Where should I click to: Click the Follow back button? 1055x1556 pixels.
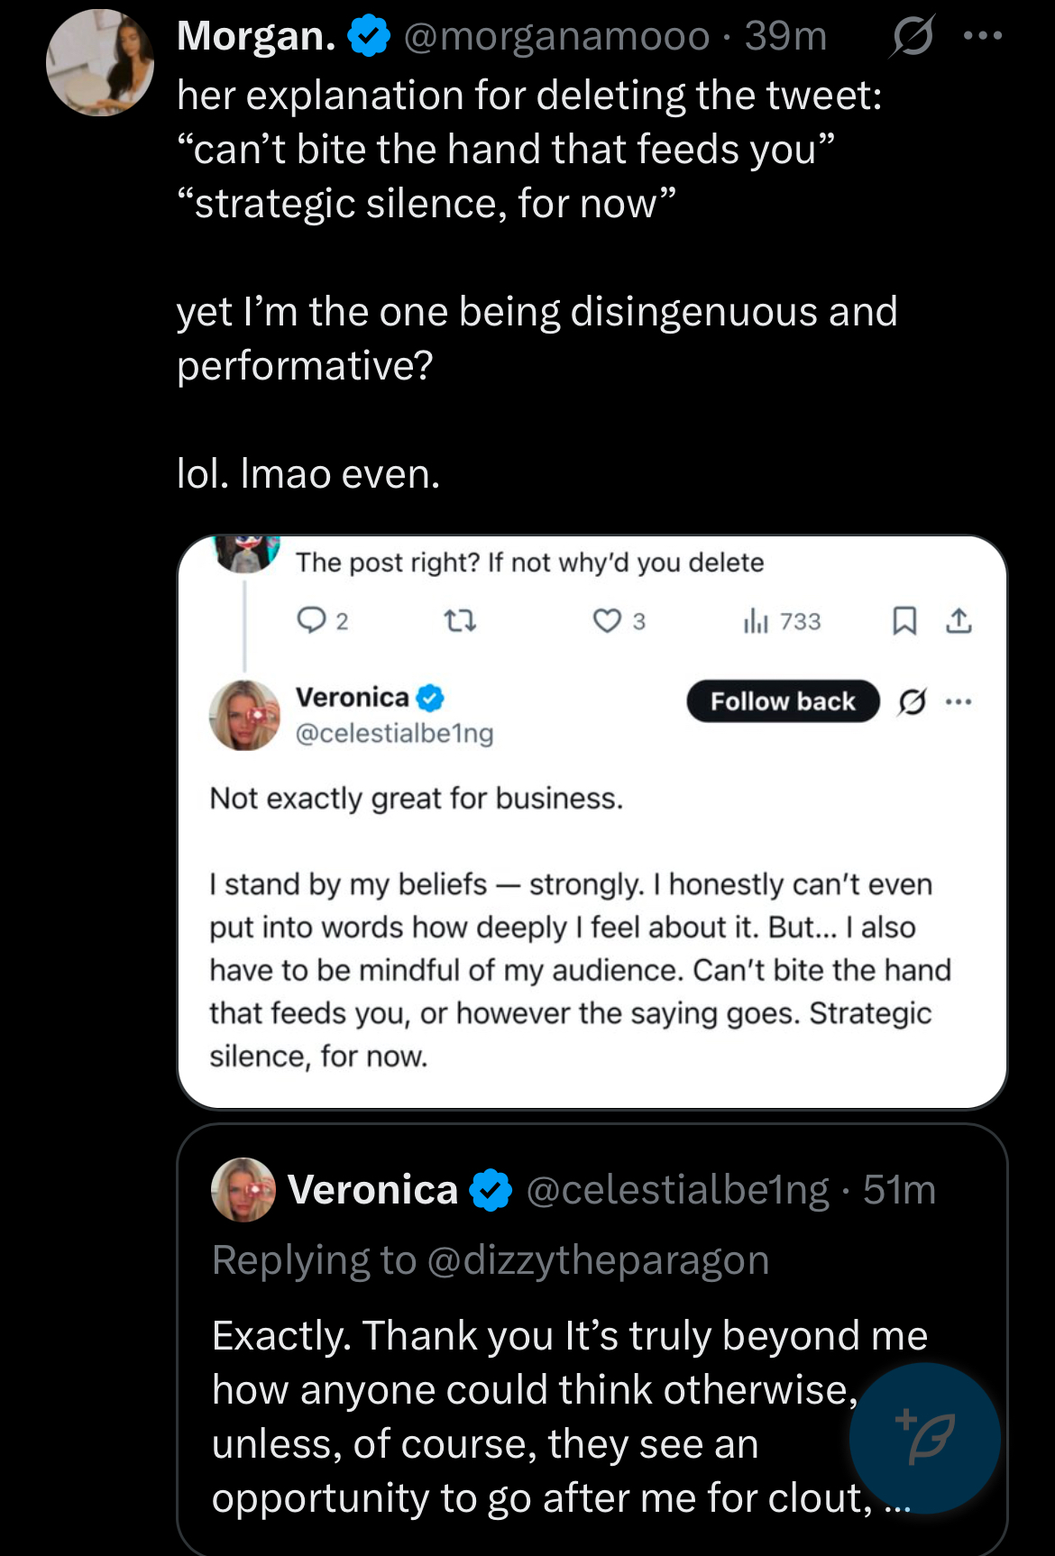point(783,701)
